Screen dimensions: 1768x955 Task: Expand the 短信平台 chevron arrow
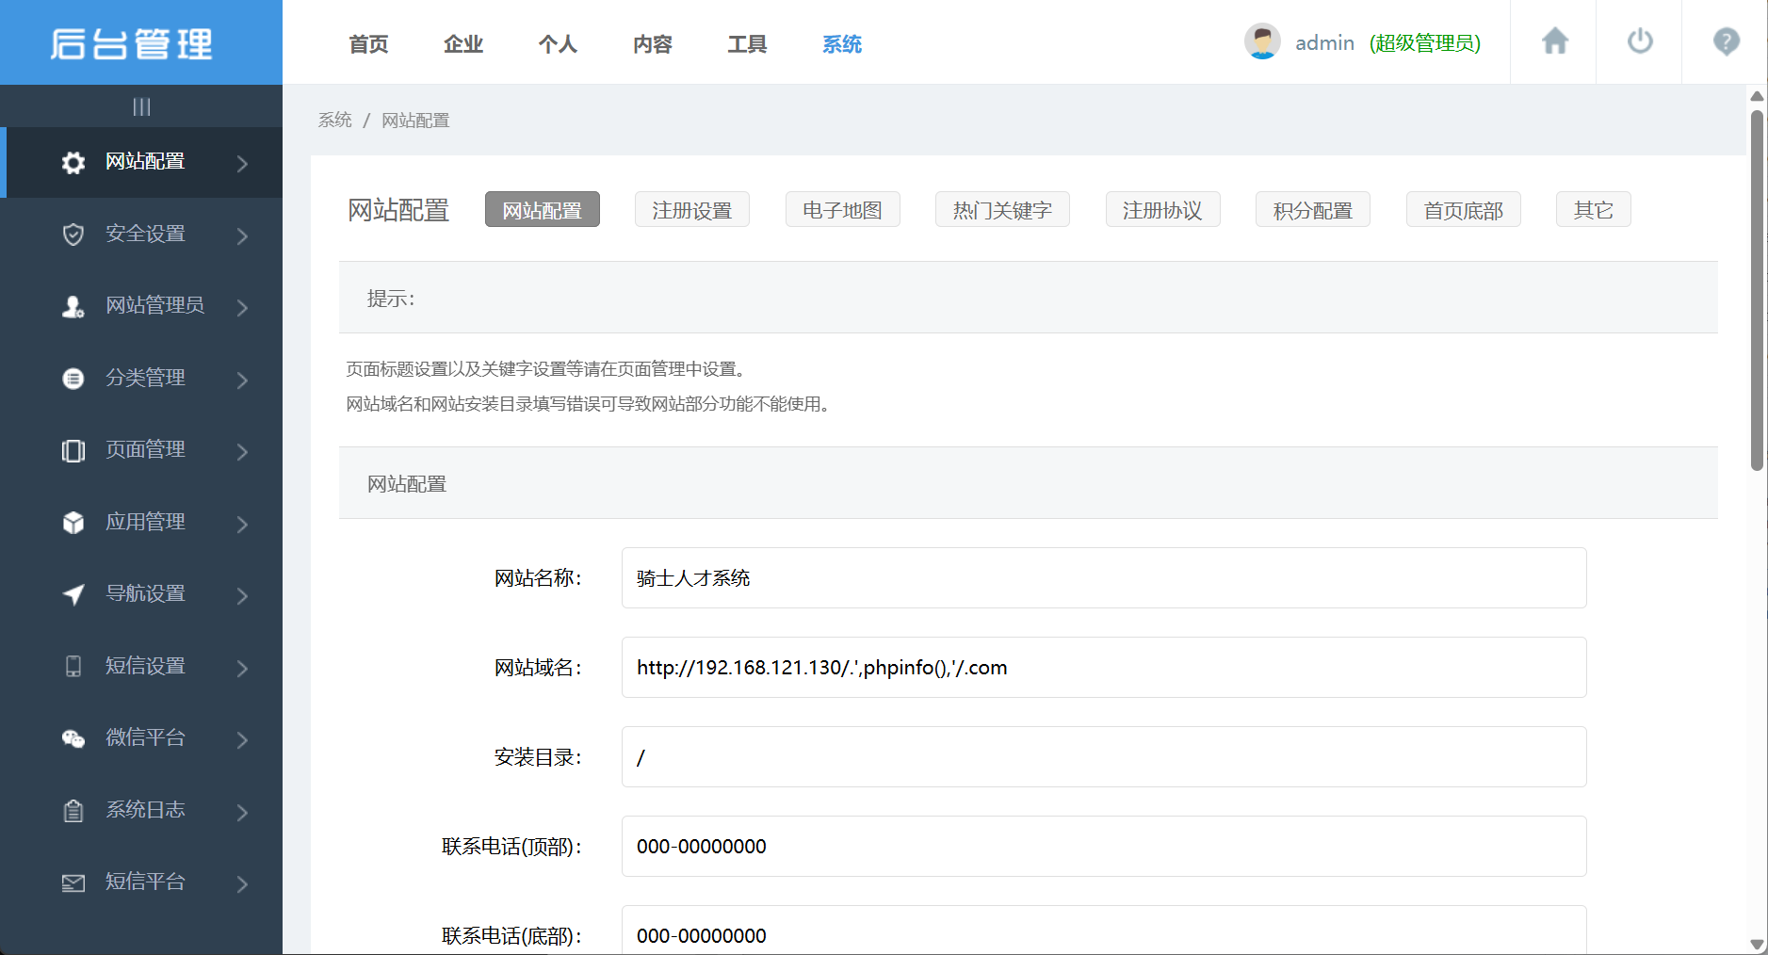click(242, 883)
